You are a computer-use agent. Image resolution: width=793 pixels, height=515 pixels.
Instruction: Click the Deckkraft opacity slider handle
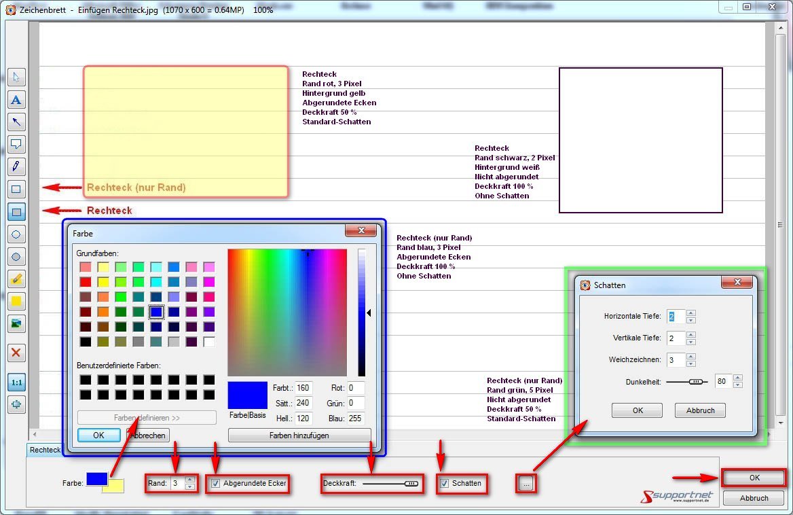(x=411, y=484)
